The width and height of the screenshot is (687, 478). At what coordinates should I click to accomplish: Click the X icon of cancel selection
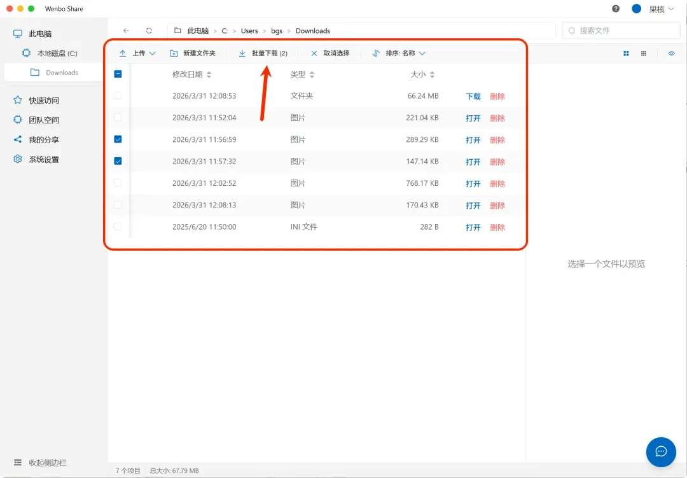pyautogui.click(x=314, y=53)
